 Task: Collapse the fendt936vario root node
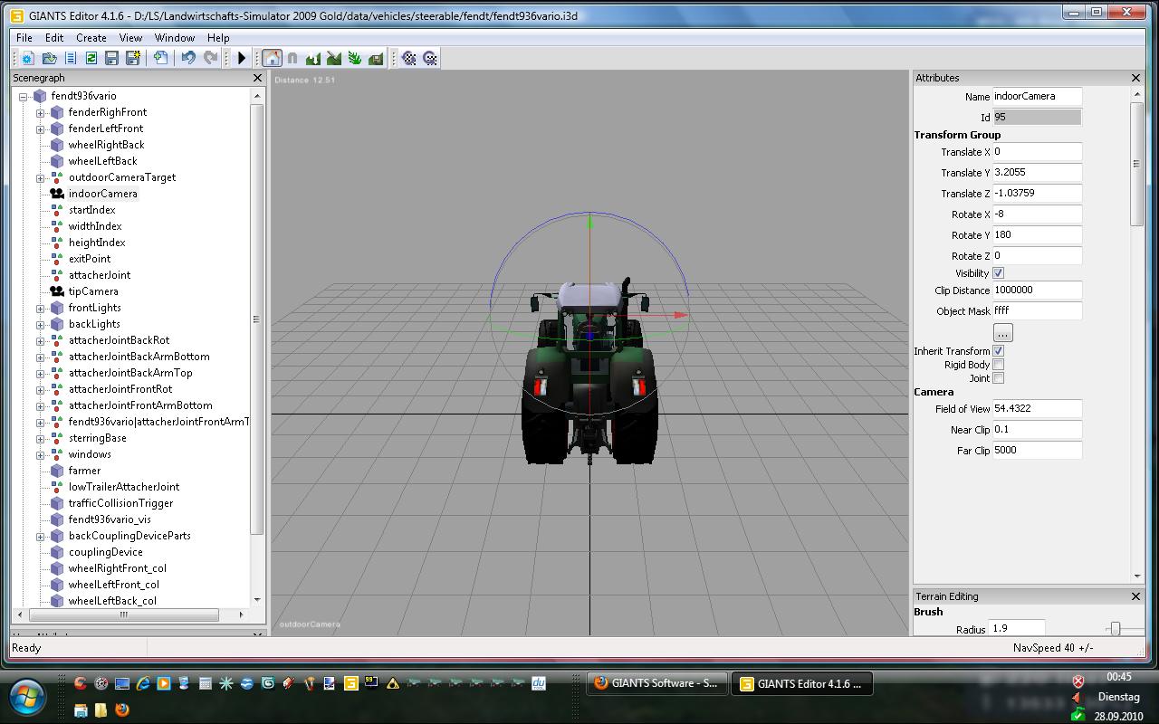pyautogui.click(x=23, y=97)
